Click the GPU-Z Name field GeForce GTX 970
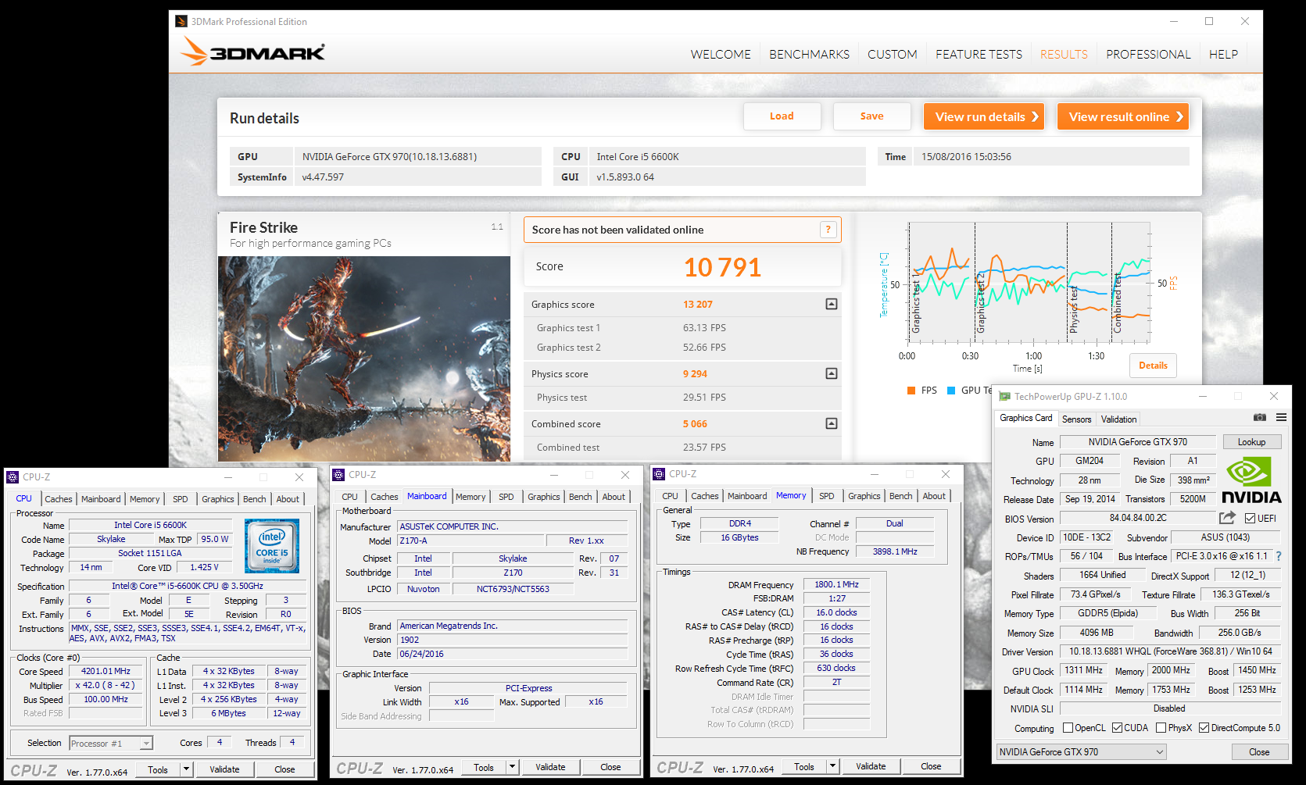This screenshot has width=1306, height=785. tap(1137, 442)
